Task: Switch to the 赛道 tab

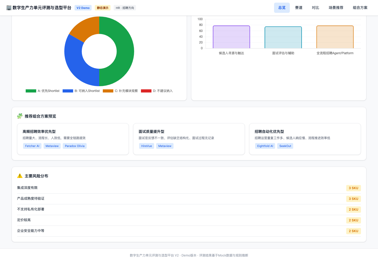Action: 299,8
